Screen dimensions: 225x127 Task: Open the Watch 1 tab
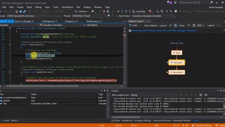click(x=14, y=121)
